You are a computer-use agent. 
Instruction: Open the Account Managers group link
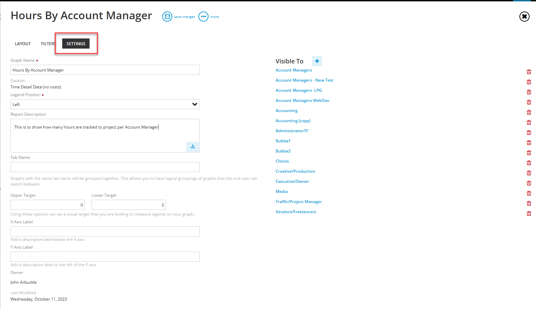(294, 70)
